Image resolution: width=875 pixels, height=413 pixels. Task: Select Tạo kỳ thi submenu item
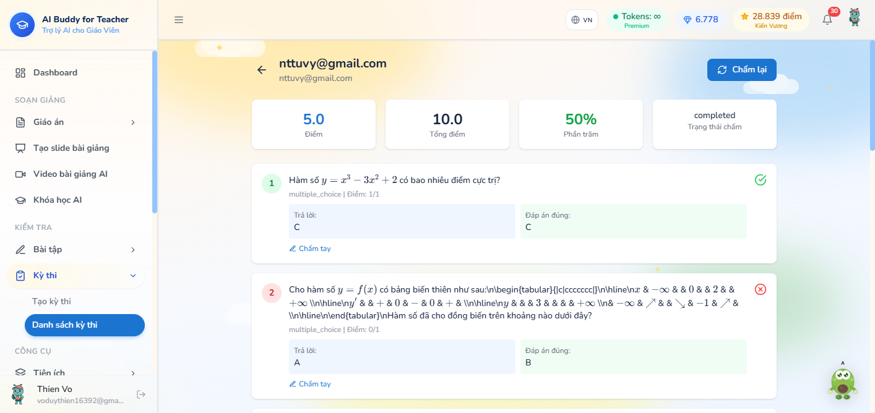tap(84, 302)
